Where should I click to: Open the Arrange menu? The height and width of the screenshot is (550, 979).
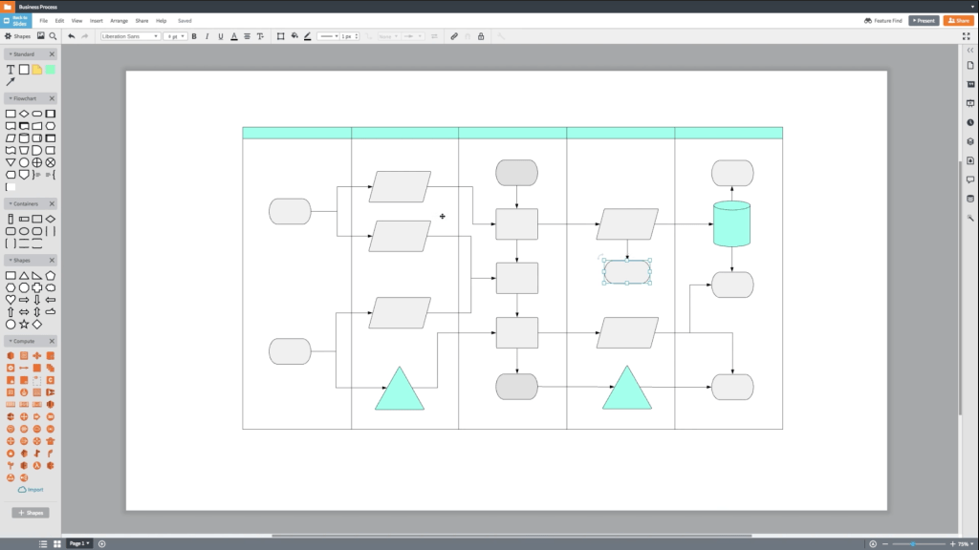click(x=119, y=20)
